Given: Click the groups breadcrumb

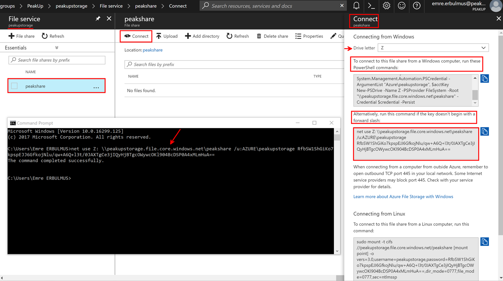Looking at the screenshot, I should coord(8,6).
